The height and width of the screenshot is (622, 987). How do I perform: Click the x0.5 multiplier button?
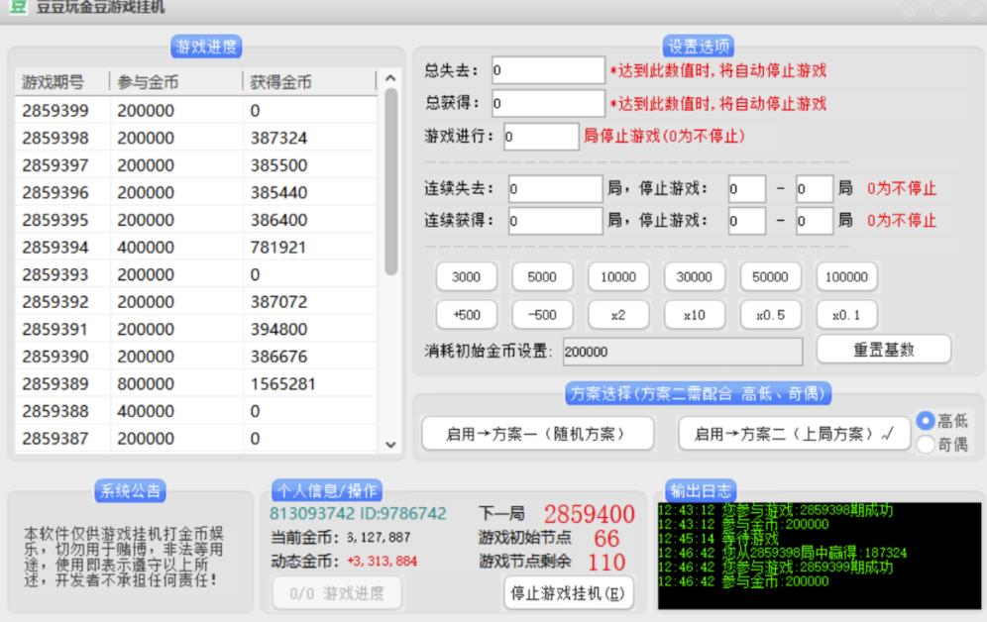click(x=771, y=313)
